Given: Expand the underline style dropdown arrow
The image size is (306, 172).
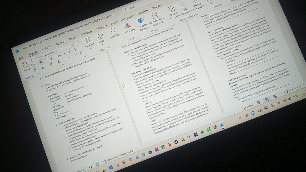Looking at the screenshot, I should pos(55,57).
